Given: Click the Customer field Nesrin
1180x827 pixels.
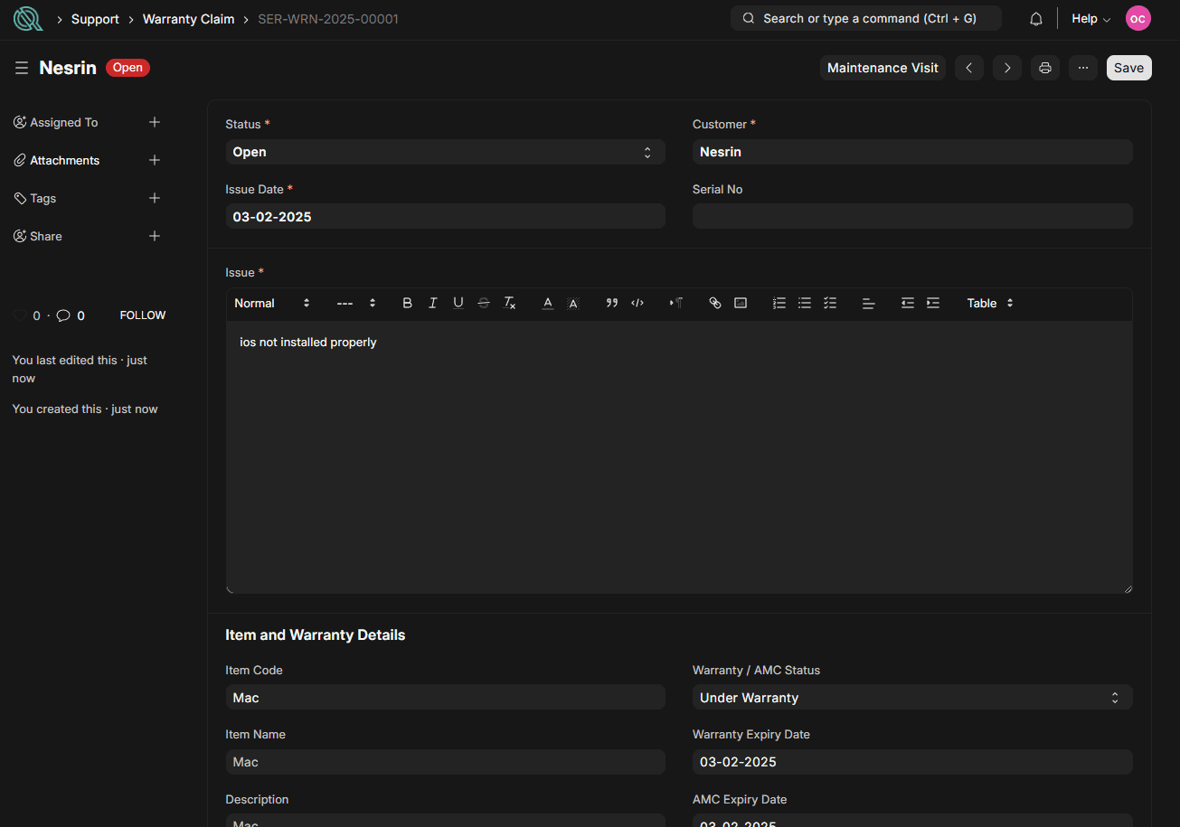Looking at the screenshot, I should [x=912, y=152].
